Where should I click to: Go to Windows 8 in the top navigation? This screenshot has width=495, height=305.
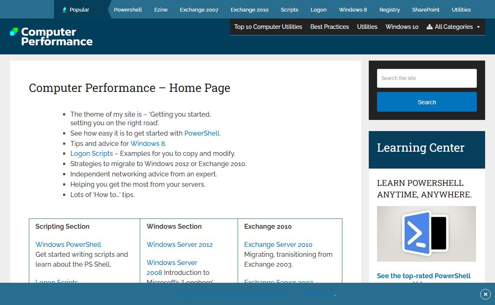(x=353, y=9)
